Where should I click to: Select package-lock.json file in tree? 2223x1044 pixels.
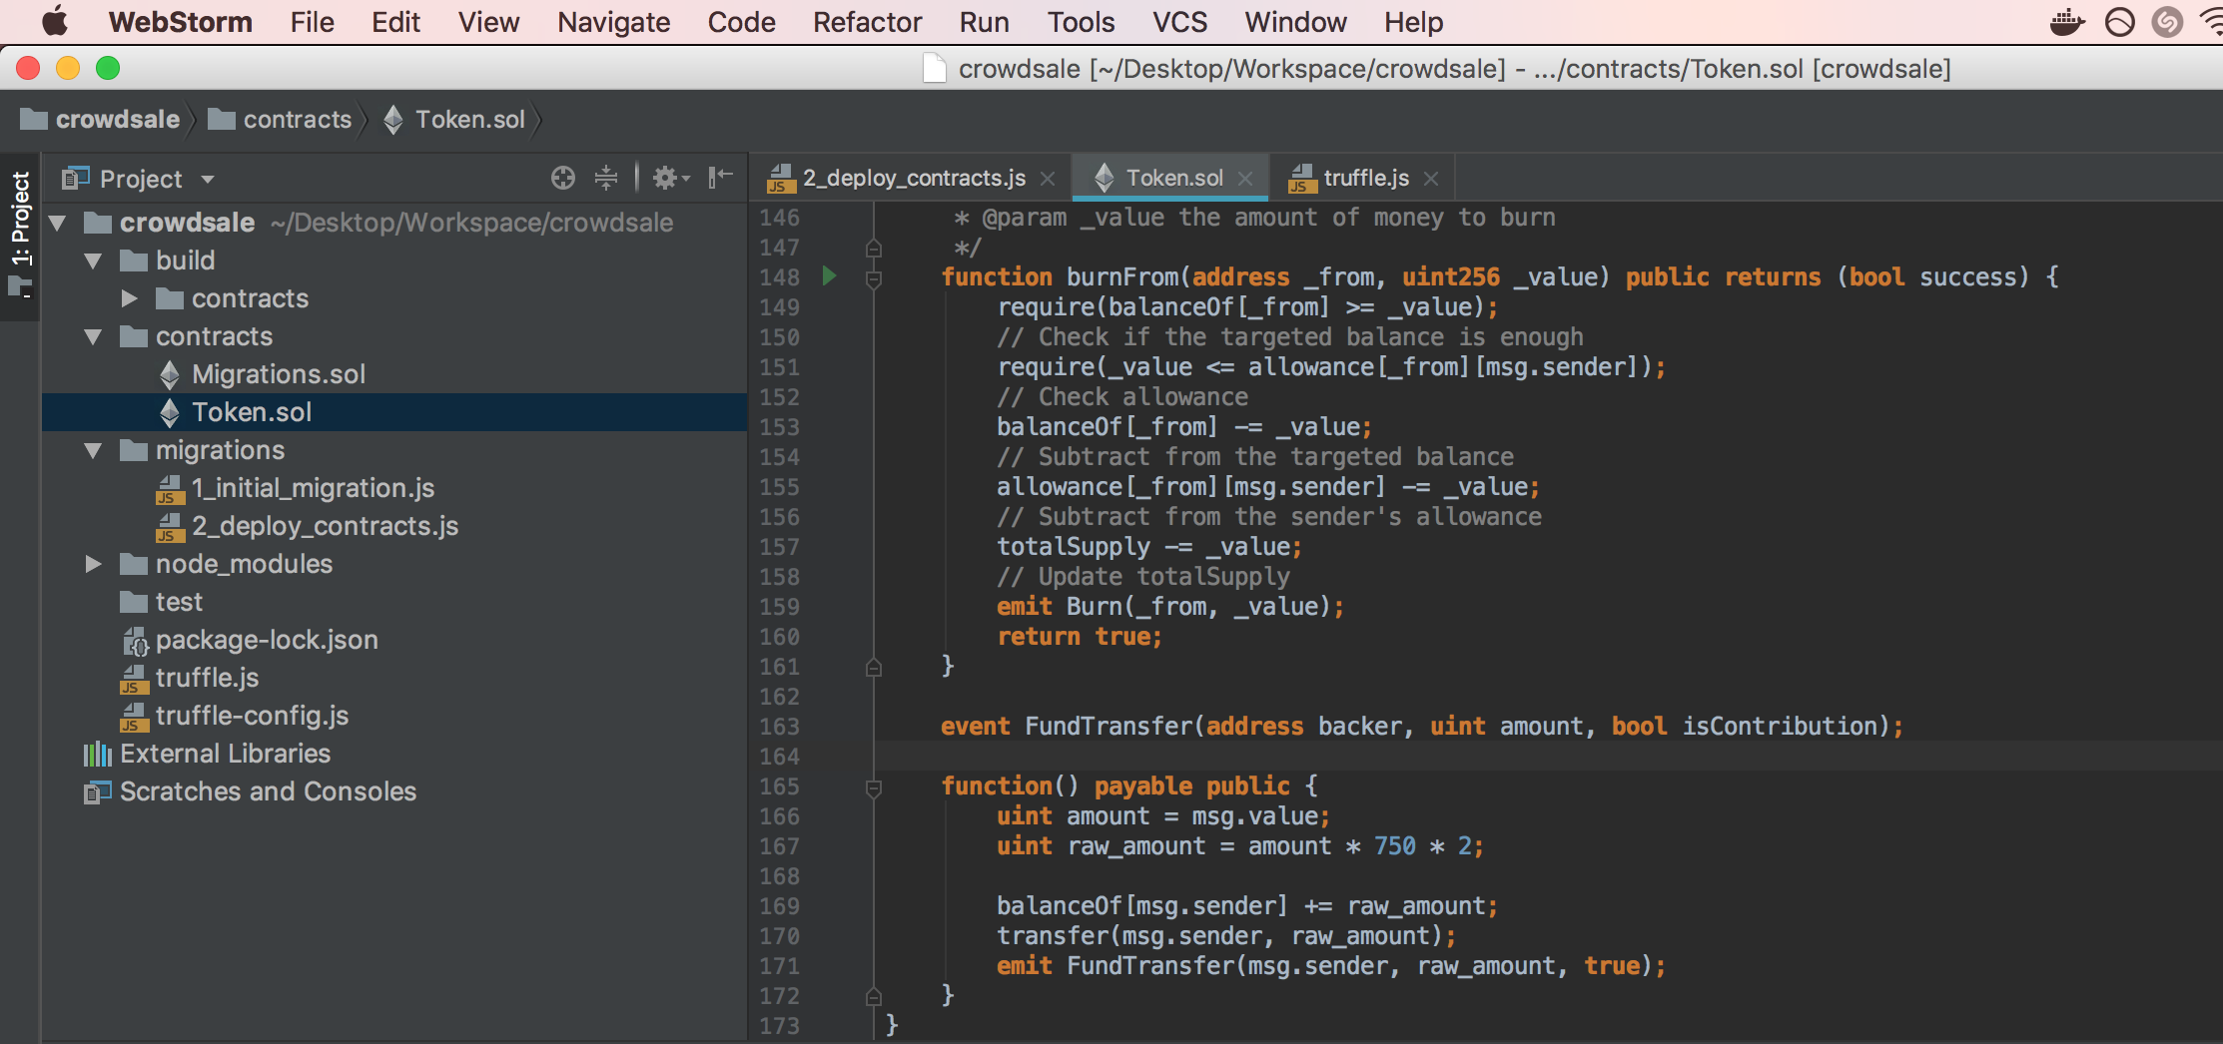(x=266, y=640)
